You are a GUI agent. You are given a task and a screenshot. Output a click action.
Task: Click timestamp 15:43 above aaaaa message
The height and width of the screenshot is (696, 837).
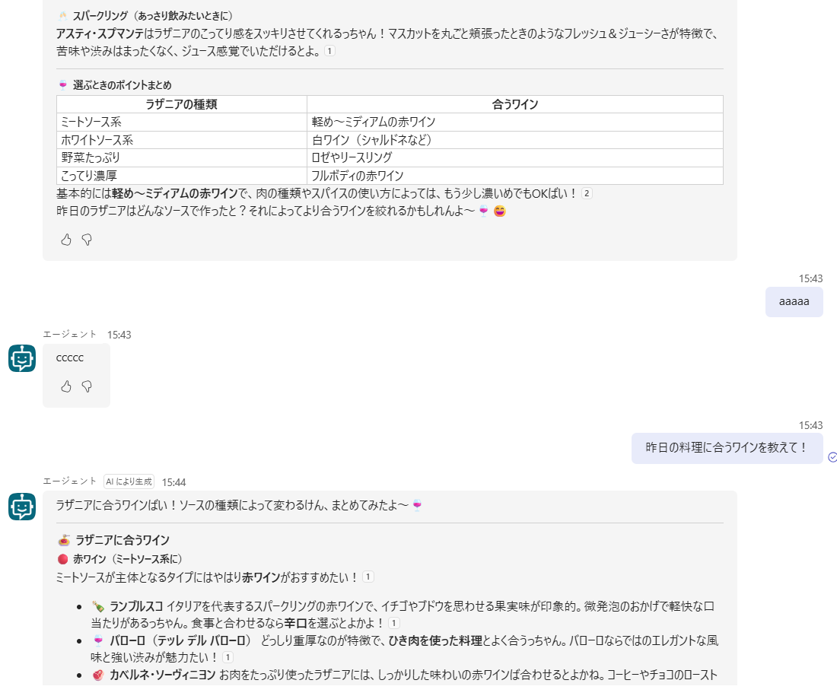coord(810,278)
